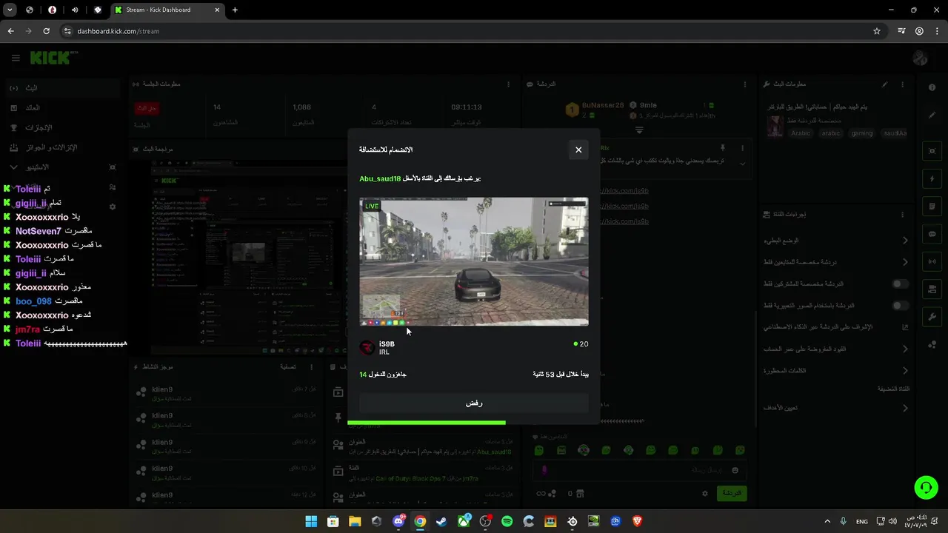Click the green countdown progress bar

pyautogui.click(x=427, y=423)
